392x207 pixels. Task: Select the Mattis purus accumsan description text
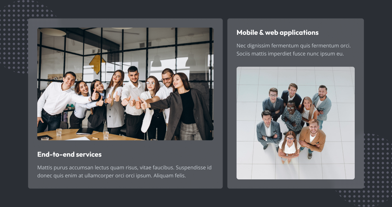(124, 171)
